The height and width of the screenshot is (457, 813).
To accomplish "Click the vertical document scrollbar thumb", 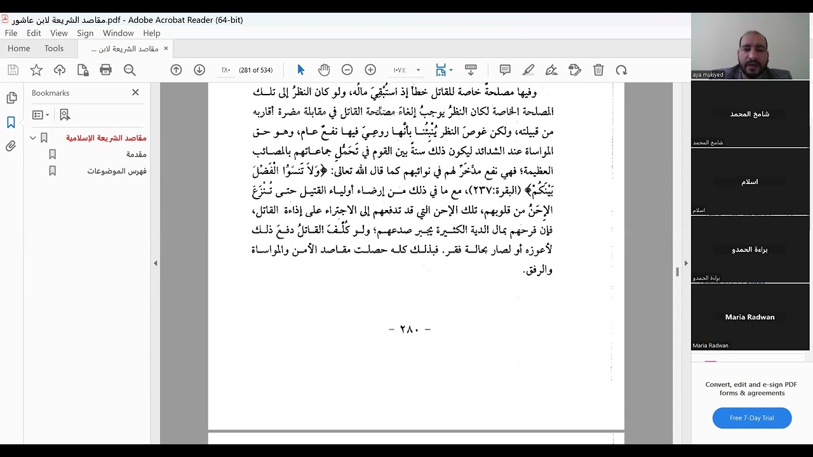I will click(677, 272).
